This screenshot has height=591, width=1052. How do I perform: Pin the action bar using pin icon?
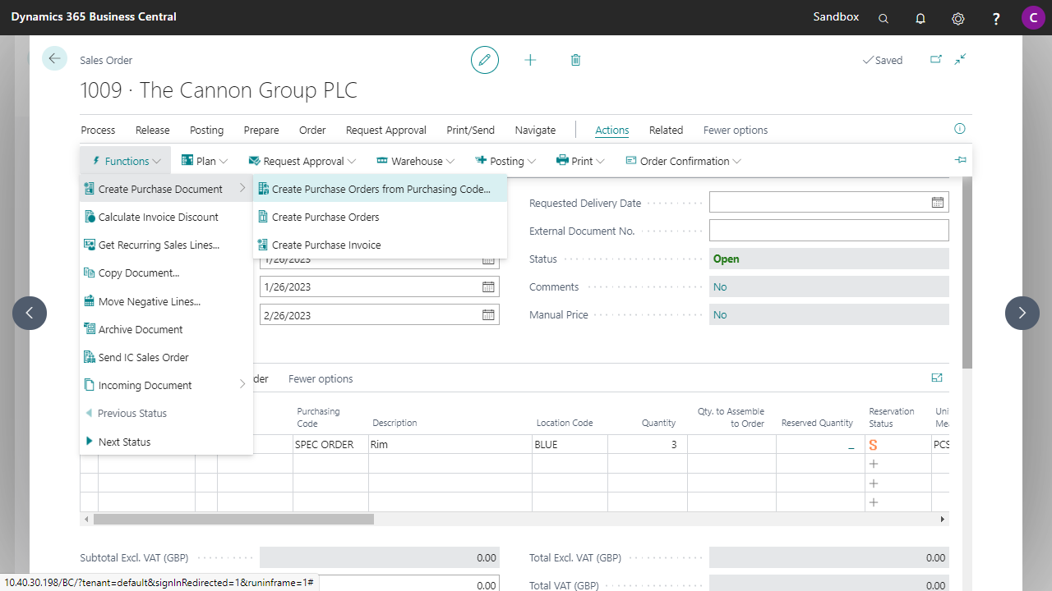click(x=960, y=160)
